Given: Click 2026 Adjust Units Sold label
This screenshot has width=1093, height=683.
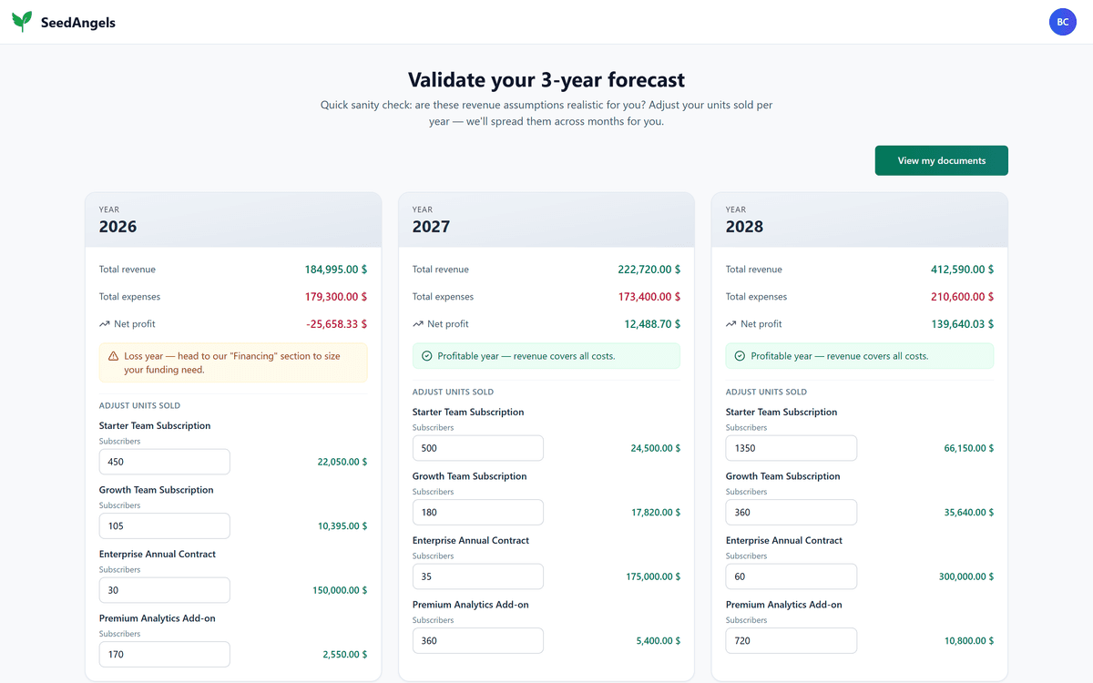Looking at the screenshot, I should [139, 405].
